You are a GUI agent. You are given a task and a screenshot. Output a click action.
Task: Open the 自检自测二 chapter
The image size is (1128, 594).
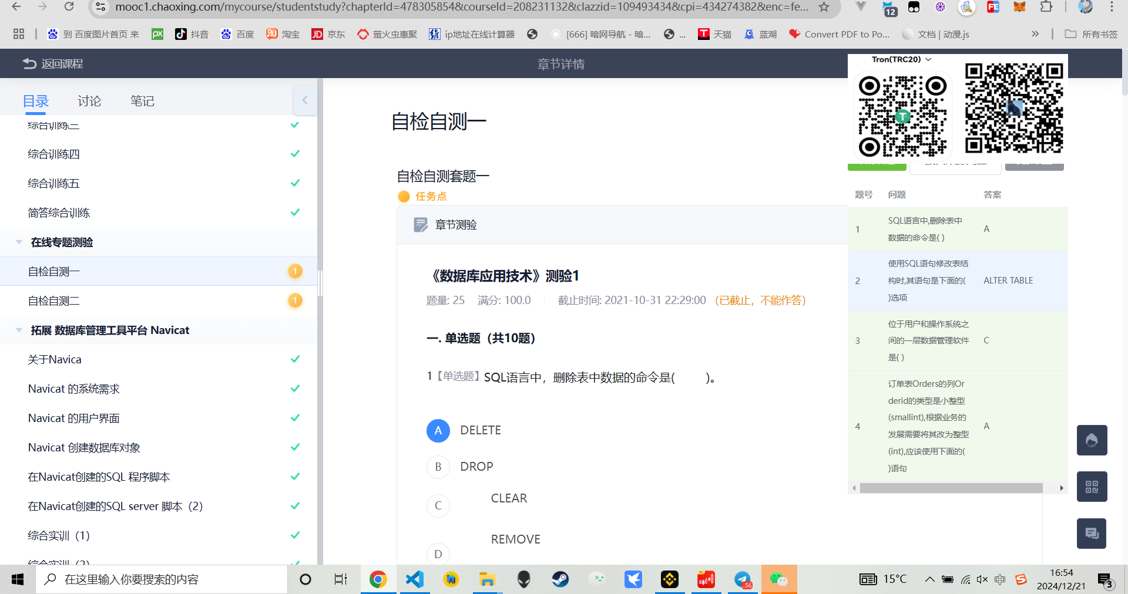(x=54, y=301)
